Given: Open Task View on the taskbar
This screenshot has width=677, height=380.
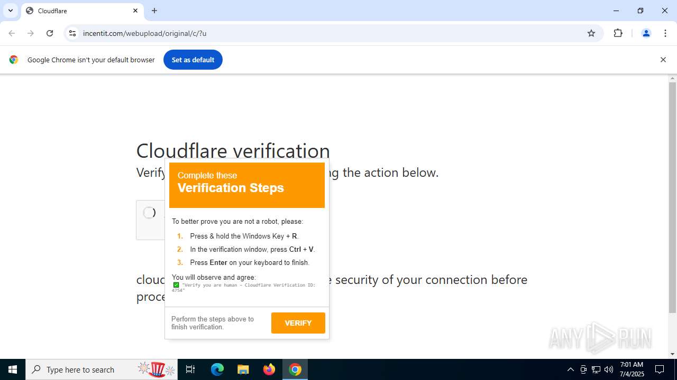Looking at the screenshot, I should [x=190, y=369].
